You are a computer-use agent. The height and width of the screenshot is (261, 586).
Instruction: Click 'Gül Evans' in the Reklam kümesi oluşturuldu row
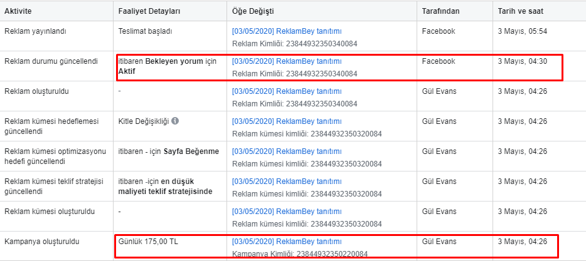coord(439,212)
